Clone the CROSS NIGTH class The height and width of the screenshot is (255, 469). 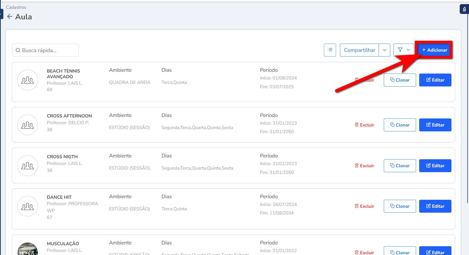[x=400, y=166]
